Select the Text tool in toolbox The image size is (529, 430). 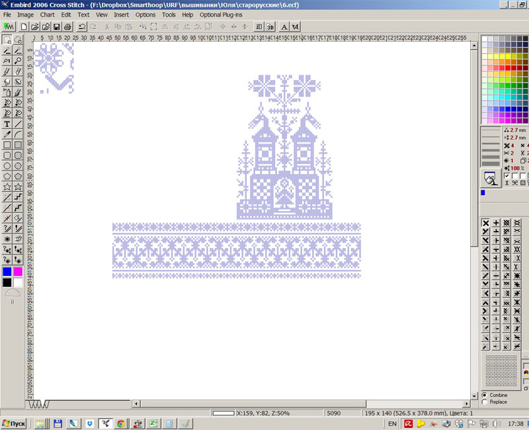point(7,124)
